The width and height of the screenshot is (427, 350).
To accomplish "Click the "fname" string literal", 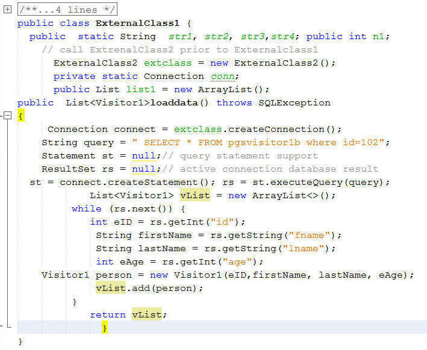I will click(310, 235).
